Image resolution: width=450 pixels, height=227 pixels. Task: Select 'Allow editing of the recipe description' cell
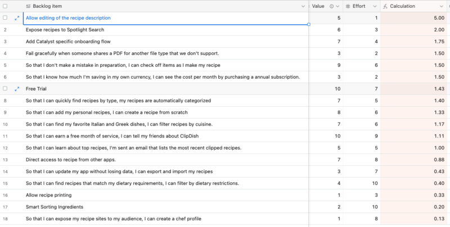click(165, 18)
